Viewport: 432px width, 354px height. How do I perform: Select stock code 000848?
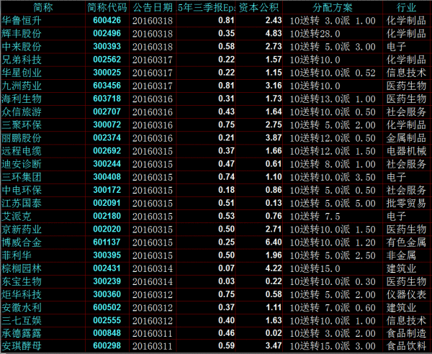click(107, 333)
